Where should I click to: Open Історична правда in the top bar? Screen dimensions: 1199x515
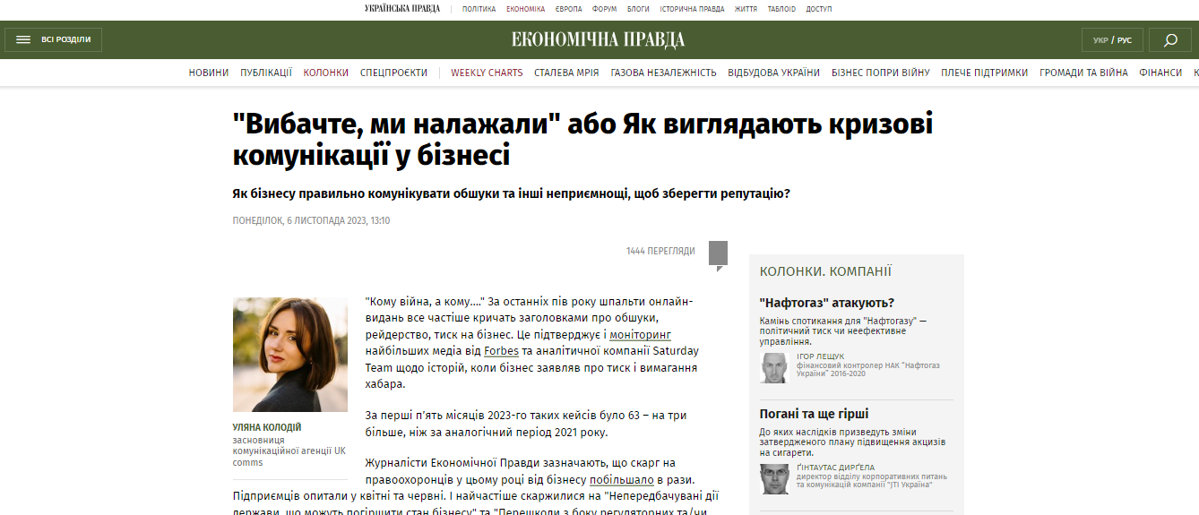(x=692, y=9)
